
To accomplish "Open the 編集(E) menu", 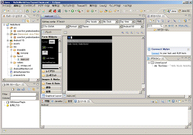I will tap(17, 6).
